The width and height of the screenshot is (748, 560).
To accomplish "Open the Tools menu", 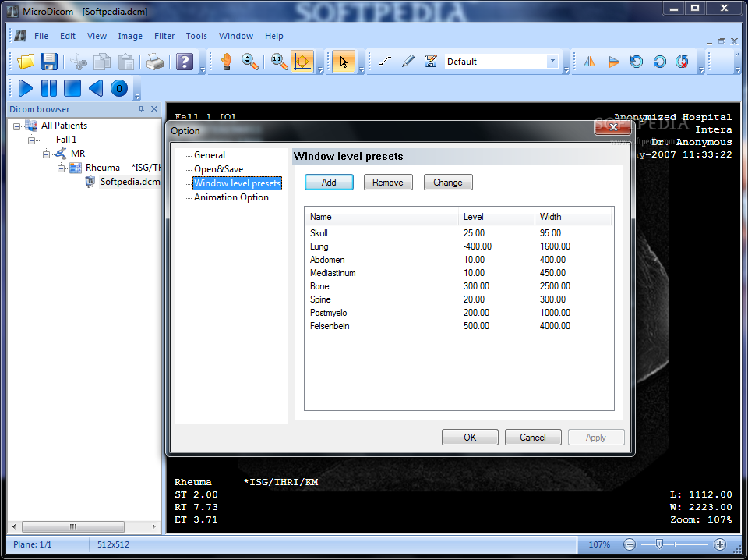I will (196, 36).
